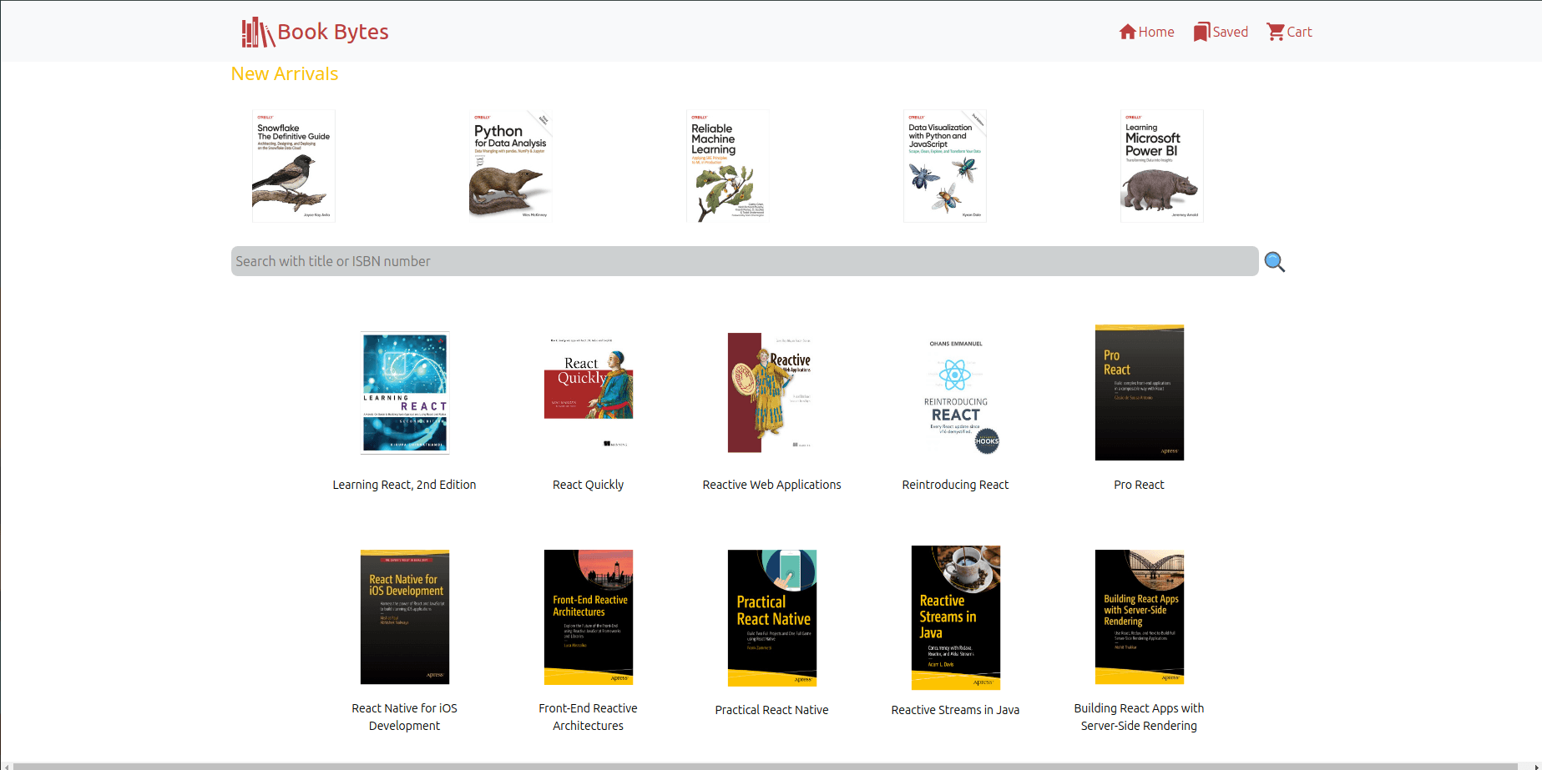This screenshot has height=770, width=1542.
Task: Click the scrollbar left arrow
Action: (7, 766)
